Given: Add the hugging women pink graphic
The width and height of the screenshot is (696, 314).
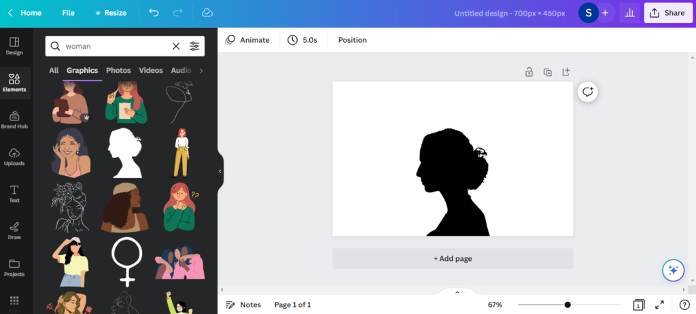Looking at the screenshot, I should 179,262.
